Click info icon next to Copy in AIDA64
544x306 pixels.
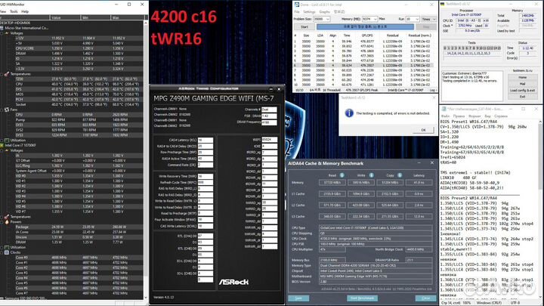[x=400, y=175]
